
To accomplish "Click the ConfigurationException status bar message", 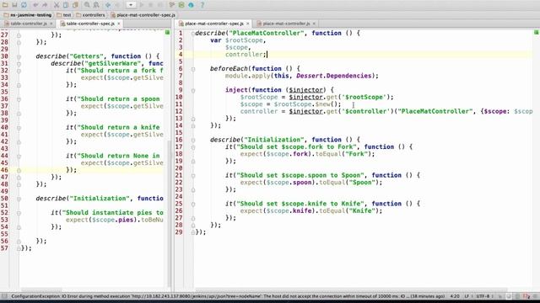I will (228, 296).
